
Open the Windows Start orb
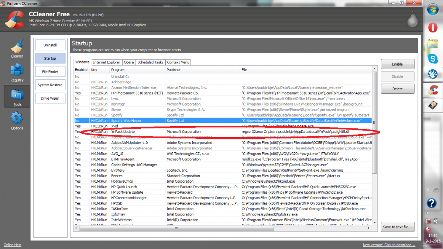432,10
